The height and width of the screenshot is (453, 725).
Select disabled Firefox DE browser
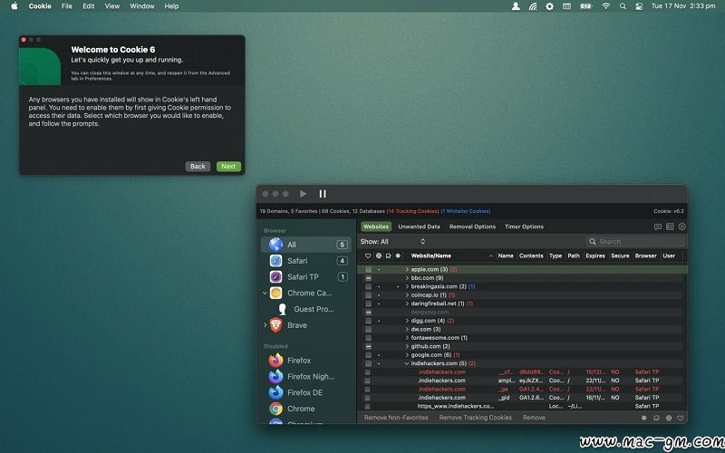tap(306, 392)
